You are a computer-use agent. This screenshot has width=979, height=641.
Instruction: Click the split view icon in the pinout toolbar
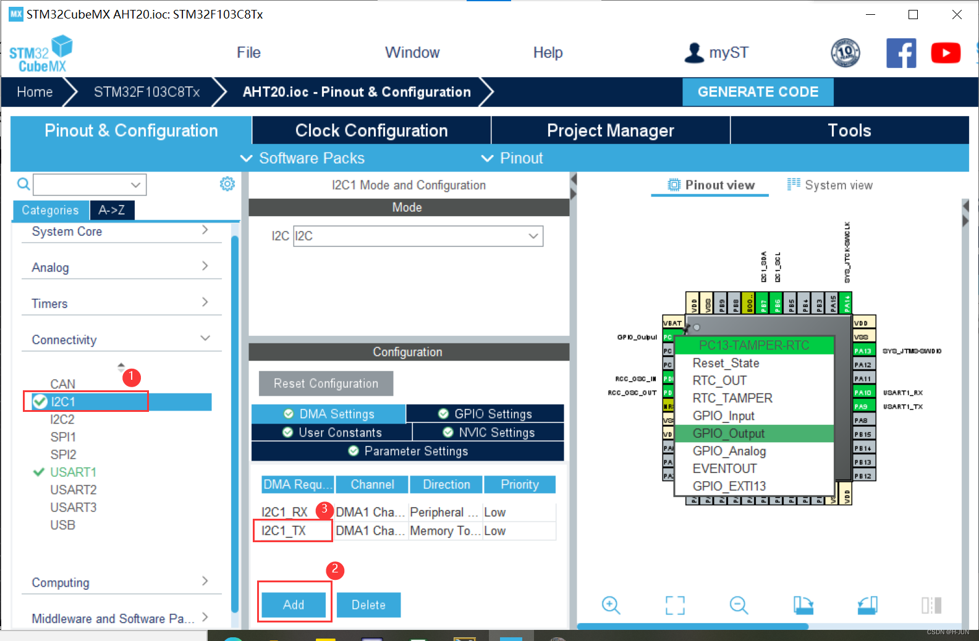[x=931, y=605]
